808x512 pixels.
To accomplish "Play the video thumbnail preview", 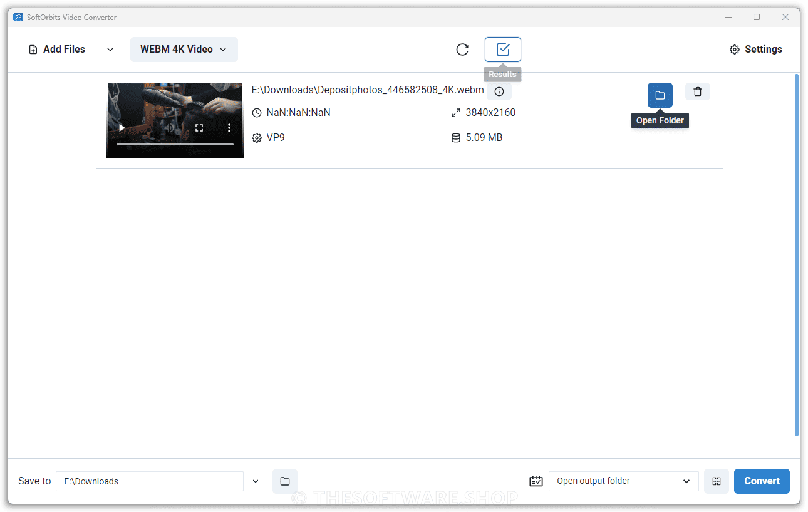I will coord(122,128).
